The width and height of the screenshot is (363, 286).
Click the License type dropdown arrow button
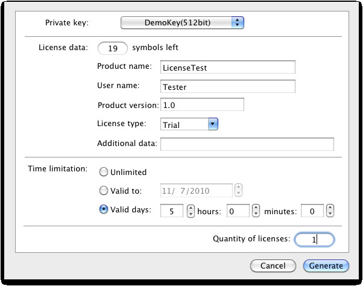point(213,124)
